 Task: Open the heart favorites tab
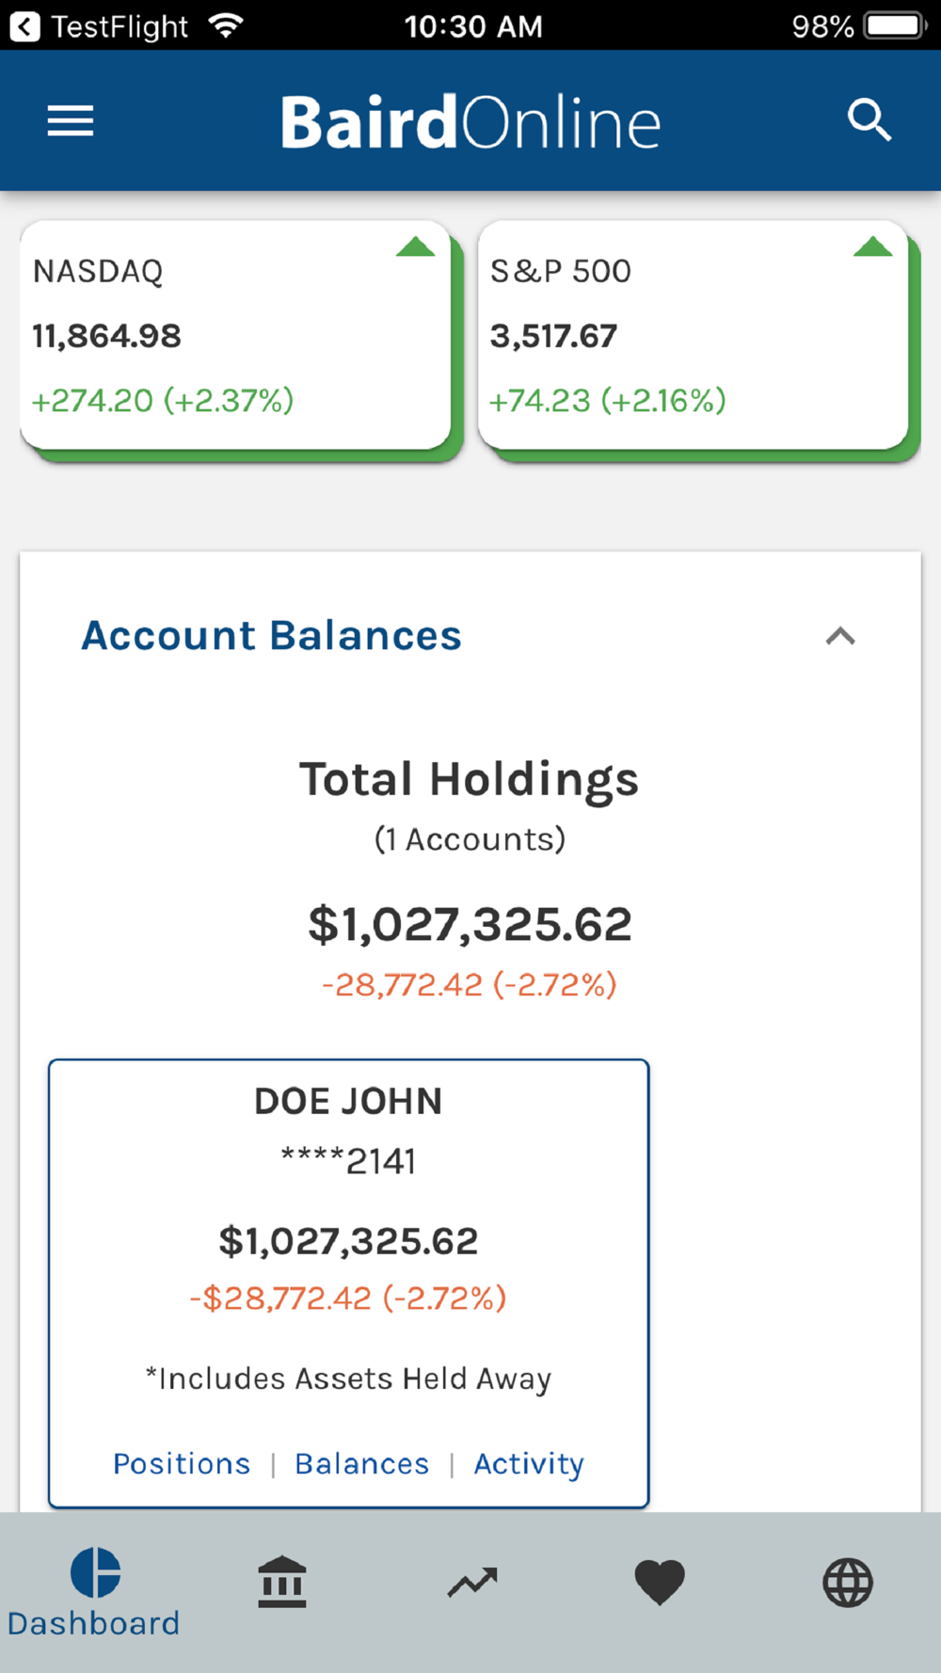tap(660, 1583)
